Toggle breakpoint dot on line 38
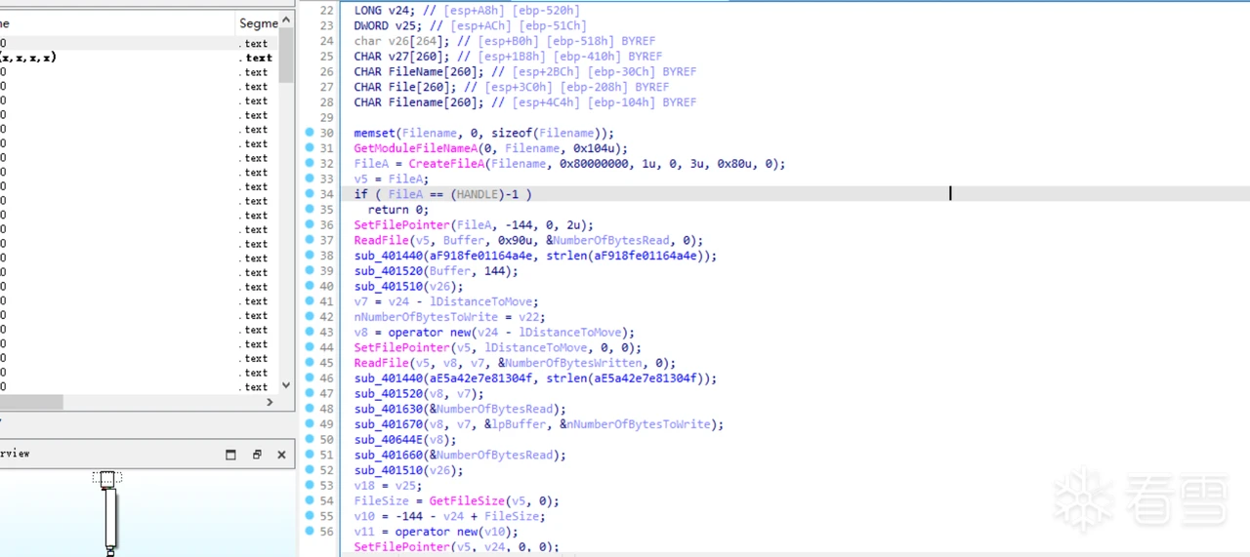 [310, 256]
